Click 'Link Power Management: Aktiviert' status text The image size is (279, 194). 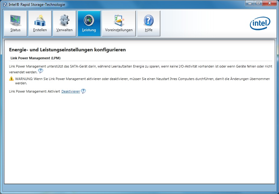(35, 91)
